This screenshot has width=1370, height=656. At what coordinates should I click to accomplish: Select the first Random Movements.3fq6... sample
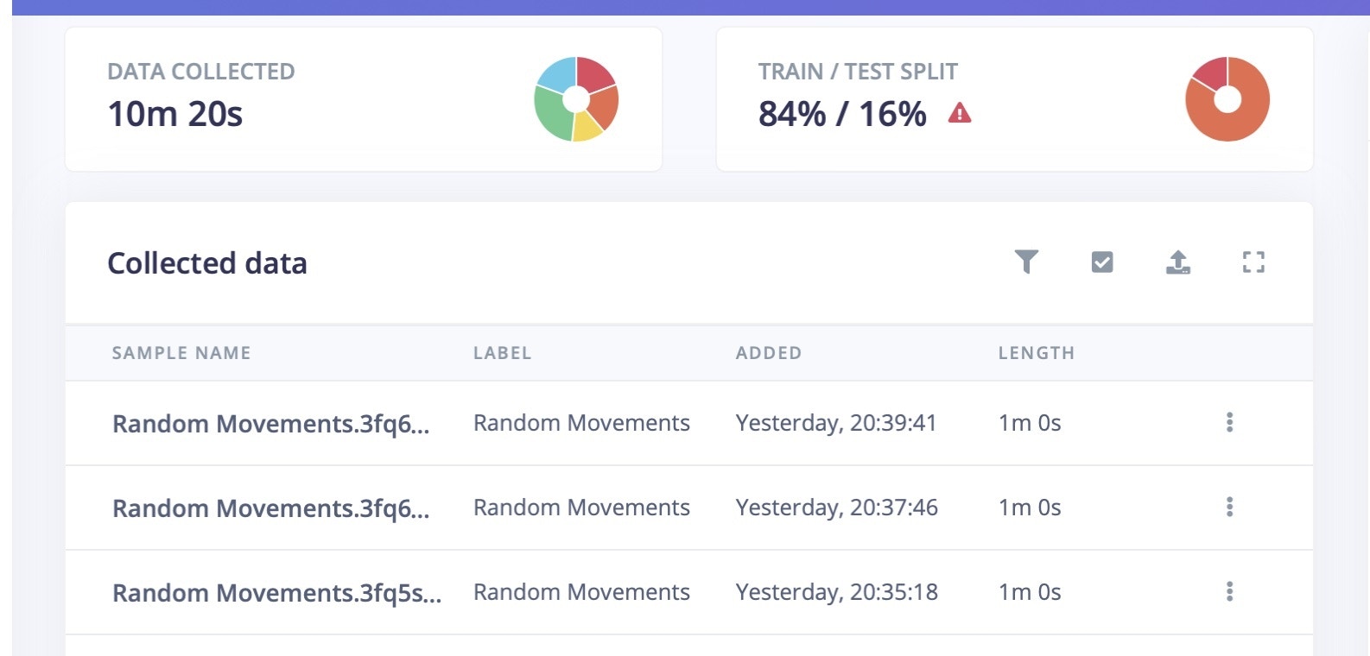tap(270, 424)
